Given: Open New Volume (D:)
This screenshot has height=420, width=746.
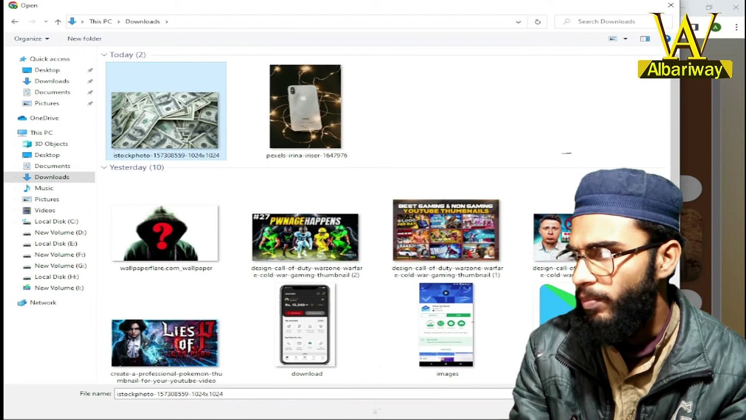Looking at the screenshot, I should (60, 232).
